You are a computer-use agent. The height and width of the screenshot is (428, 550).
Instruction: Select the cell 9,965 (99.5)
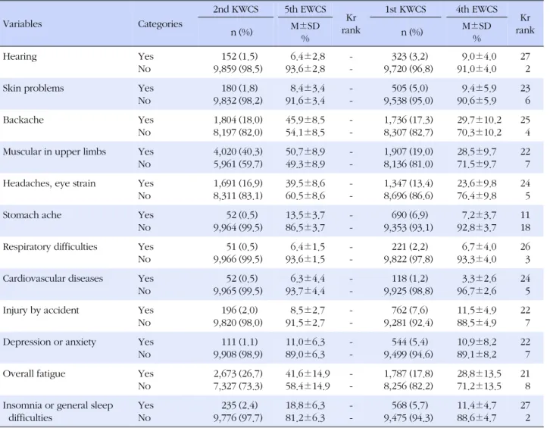tap(238, 291)
